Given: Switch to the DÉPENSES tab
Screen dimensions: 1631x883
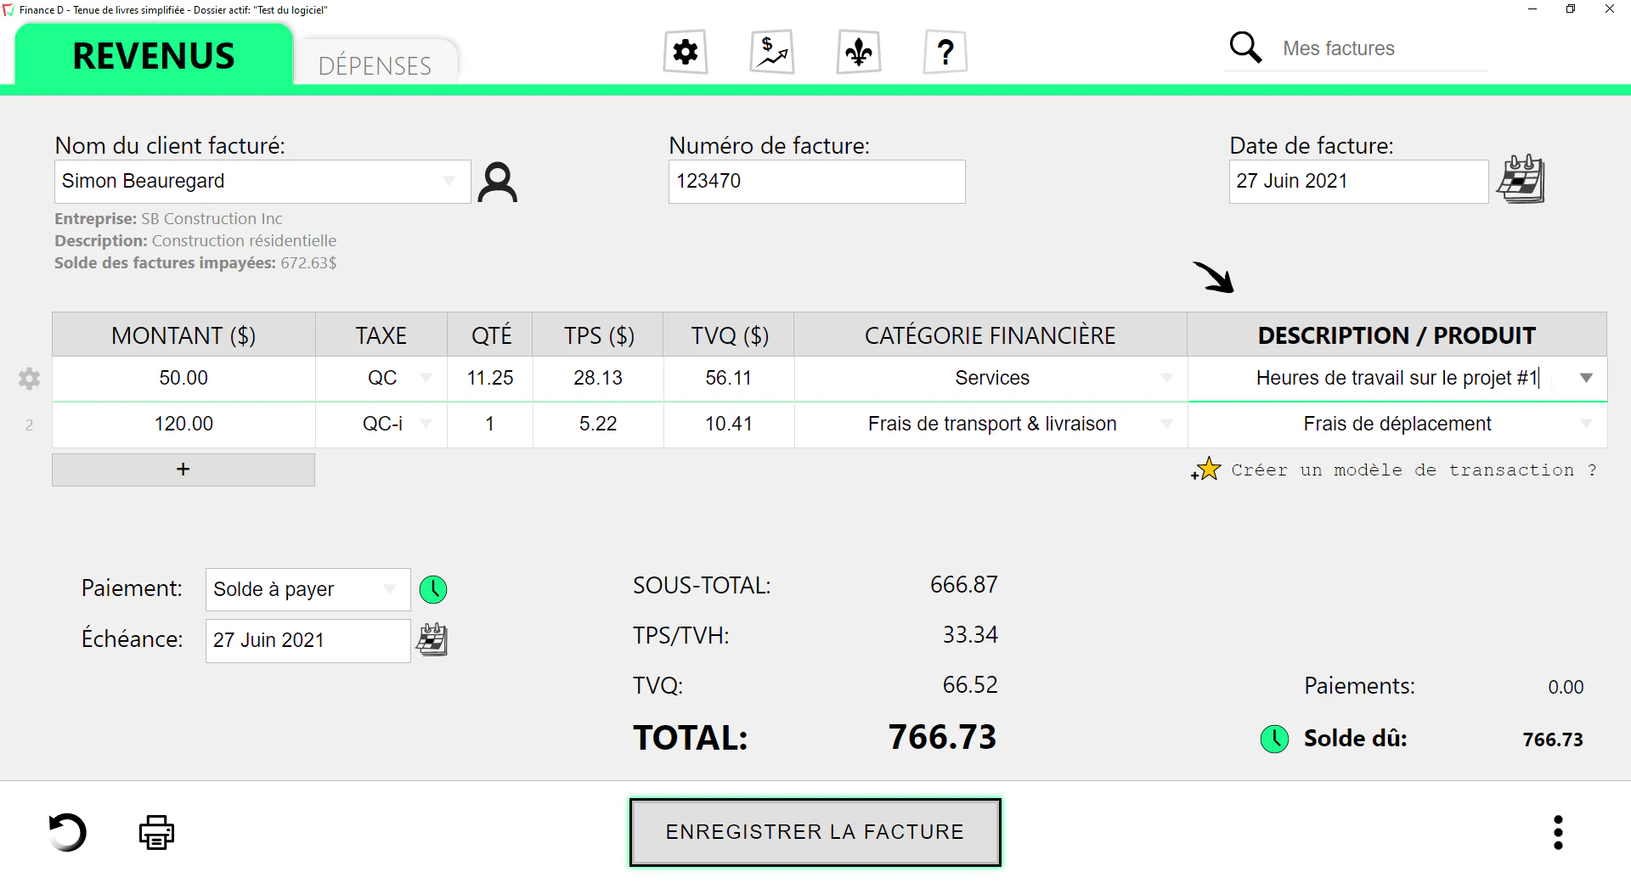Looking at the screenshot, I should 375,65.
